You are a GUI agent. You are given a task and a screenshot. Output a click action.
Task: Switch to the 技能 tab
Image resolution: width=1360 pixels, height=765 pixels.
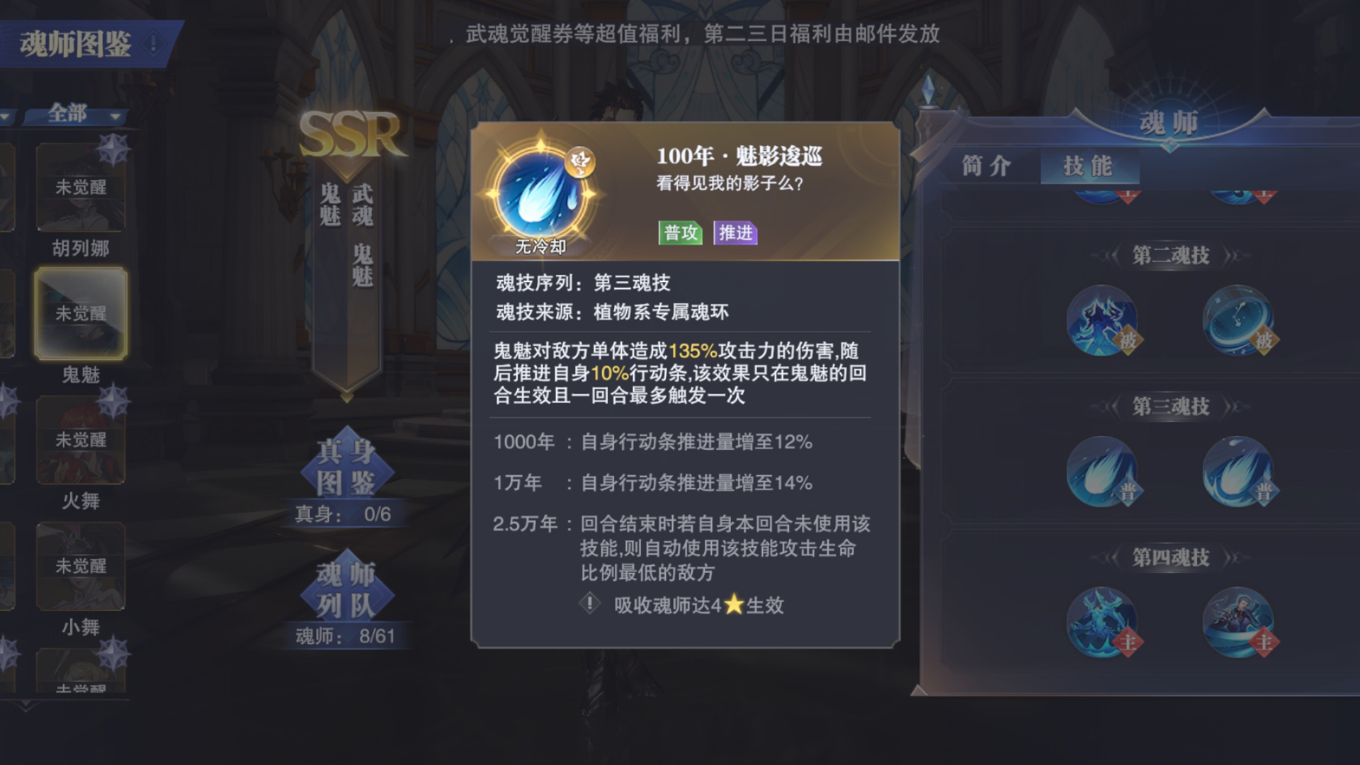click(x=1089, y=166)
